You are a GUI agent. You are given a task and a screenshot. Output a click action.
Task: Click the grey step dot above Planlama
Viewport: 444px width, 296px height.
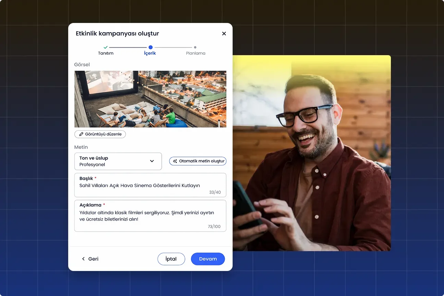[x=195, y=47]
